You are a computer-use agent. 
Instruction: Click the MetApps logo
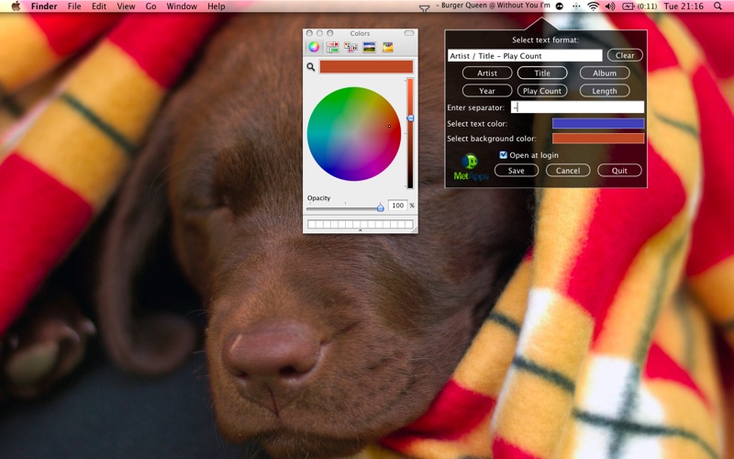click(471, 167)
